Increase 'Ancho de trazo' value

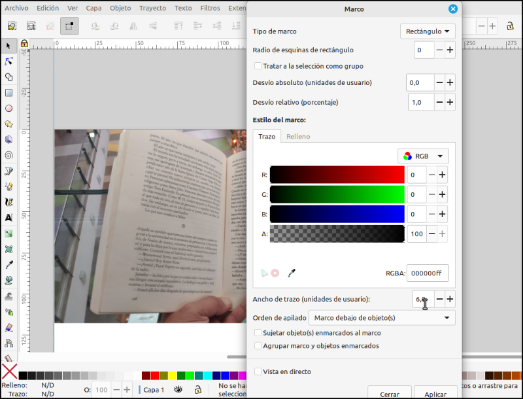[450, 299]
